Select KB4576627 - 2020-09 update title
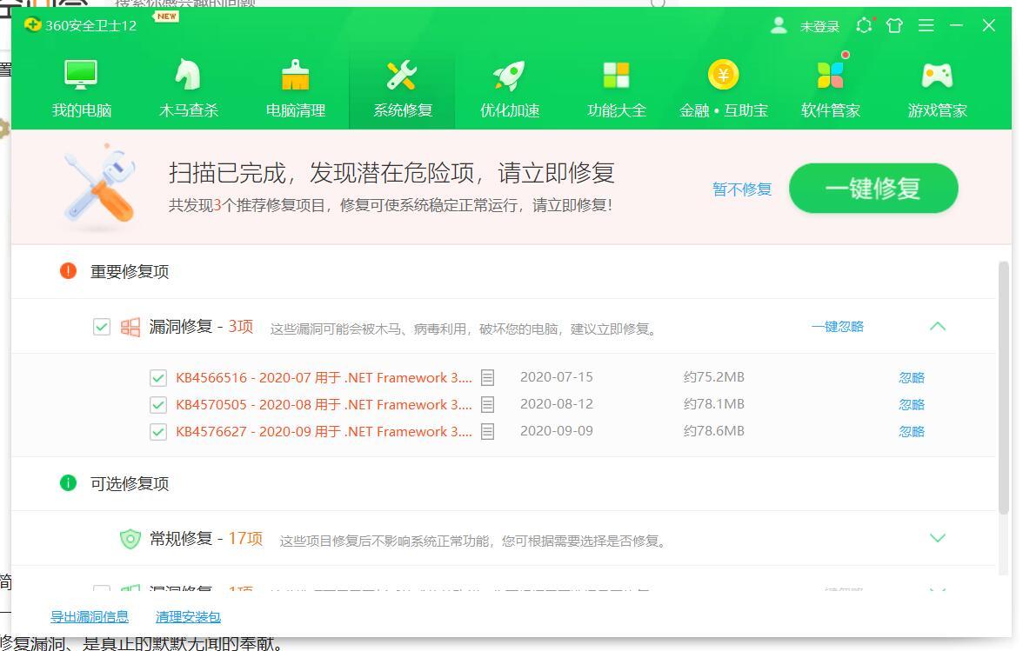Viewport: 1023px width, 651px height. click(324, 431)
